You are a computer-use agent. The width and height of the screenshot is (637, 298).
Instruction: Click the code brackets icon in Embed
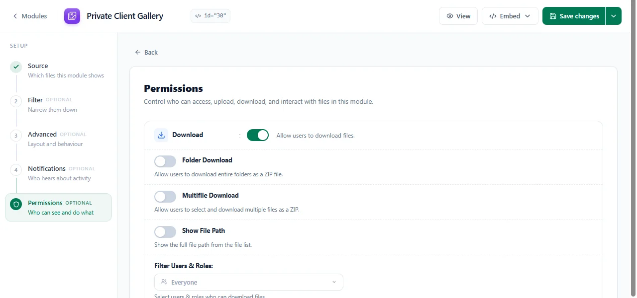point(493,16)
